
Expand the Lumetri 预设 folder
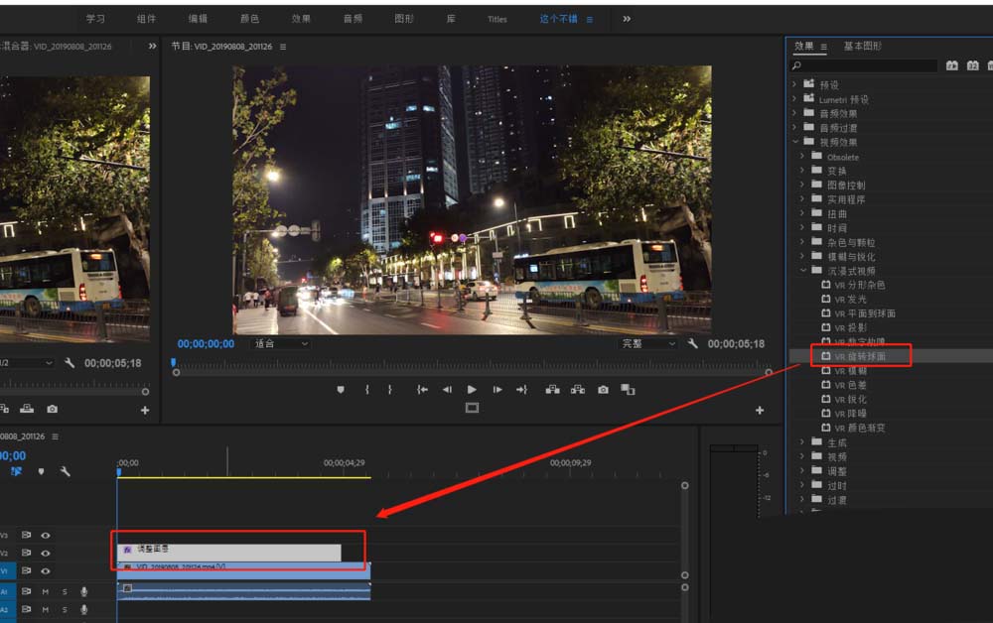click(x=795, y=99)
